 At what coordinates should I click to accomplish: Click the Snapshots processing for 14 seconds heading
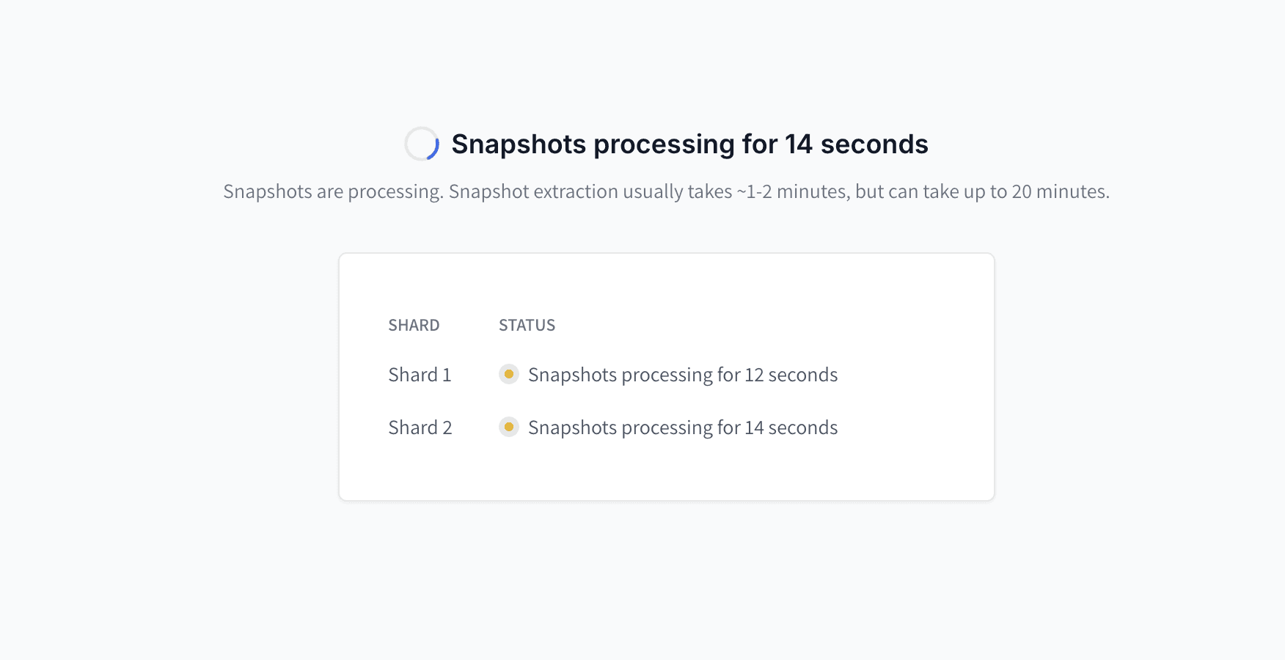tap(689, 144)
